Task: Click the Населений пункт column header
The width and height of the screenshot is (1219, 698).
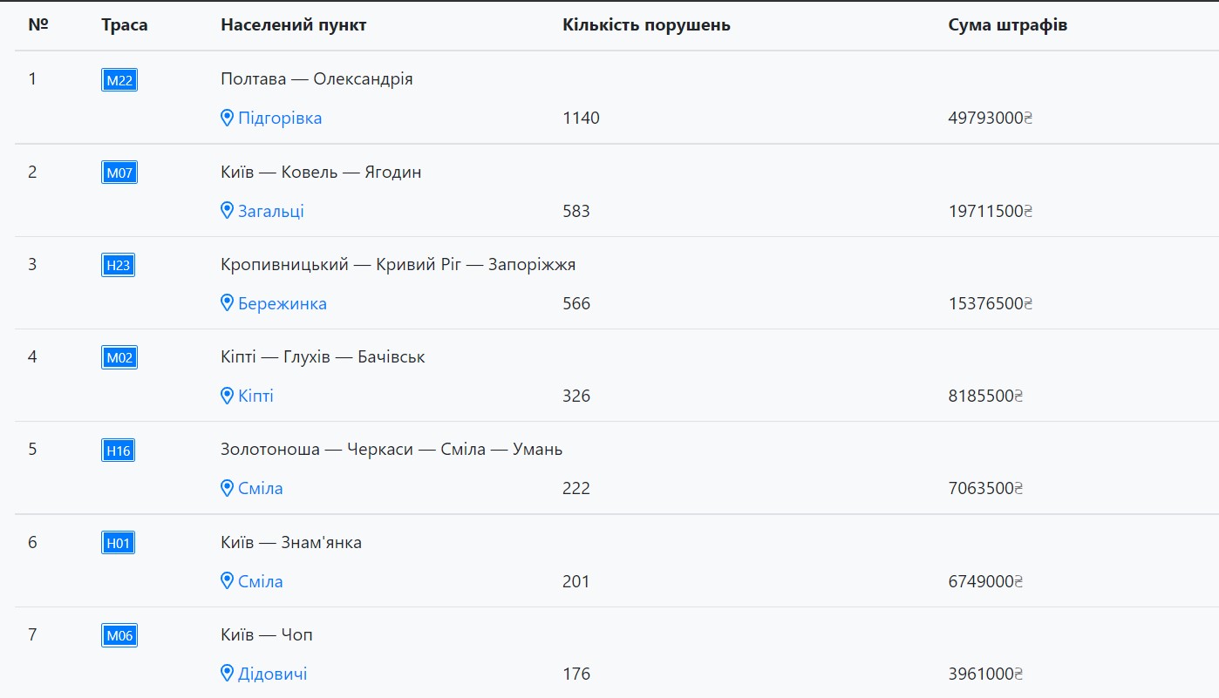Action: tap(293, 25)
